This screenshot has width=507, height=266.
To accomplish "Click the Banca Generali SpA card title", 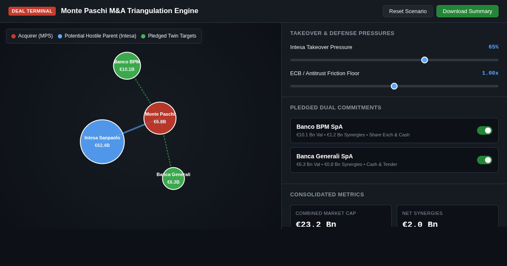I will 325,156.
